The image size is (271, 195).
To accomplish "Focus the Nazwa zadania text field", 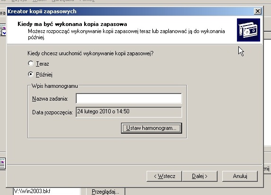I will [x=129, y=98].
